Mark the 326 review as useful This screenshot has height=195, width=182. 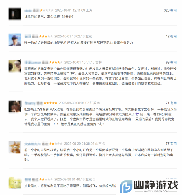173,10
